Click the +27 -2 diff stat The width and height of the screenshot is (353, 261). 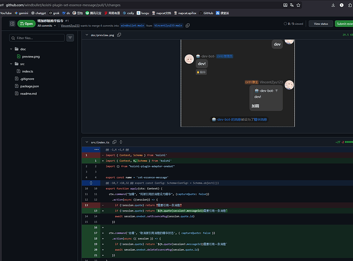pos(339,142)
